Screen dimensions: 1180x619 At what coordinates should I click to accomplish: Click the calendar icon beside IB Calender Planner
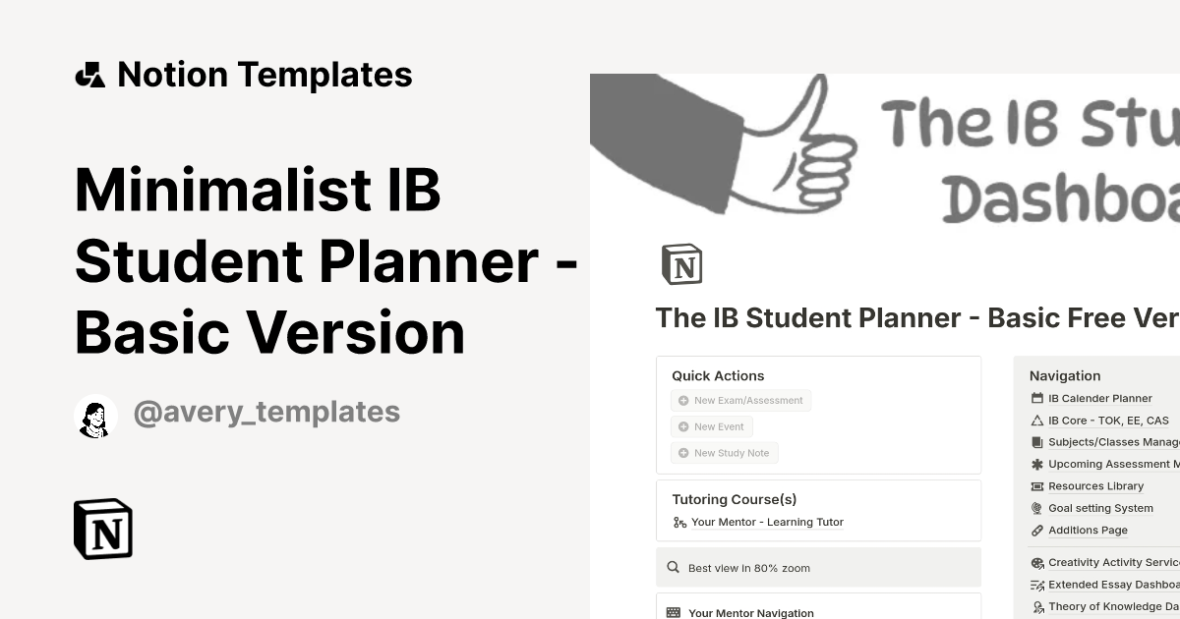(1036, 398)
